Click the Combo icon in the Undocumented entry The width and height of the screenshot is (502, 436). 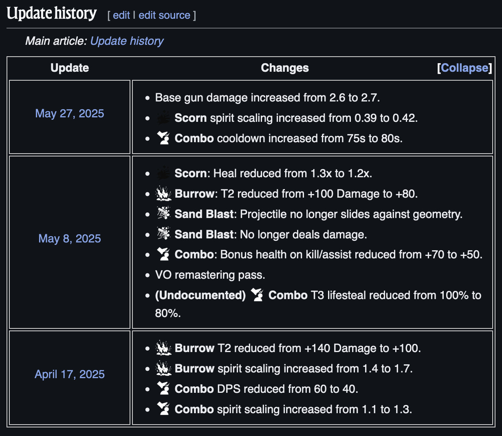(x=257, y=295)
